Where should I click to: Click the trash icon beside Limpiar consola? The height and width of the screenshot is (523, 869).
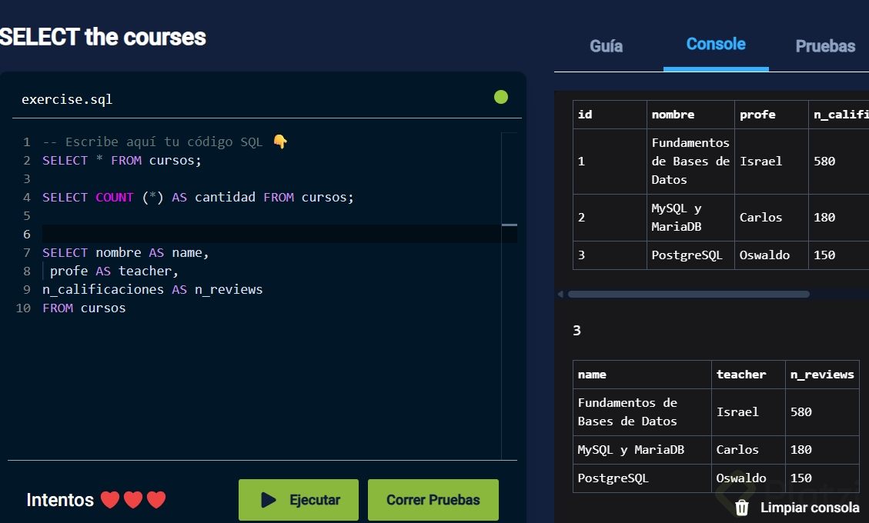tap(742, 508)
